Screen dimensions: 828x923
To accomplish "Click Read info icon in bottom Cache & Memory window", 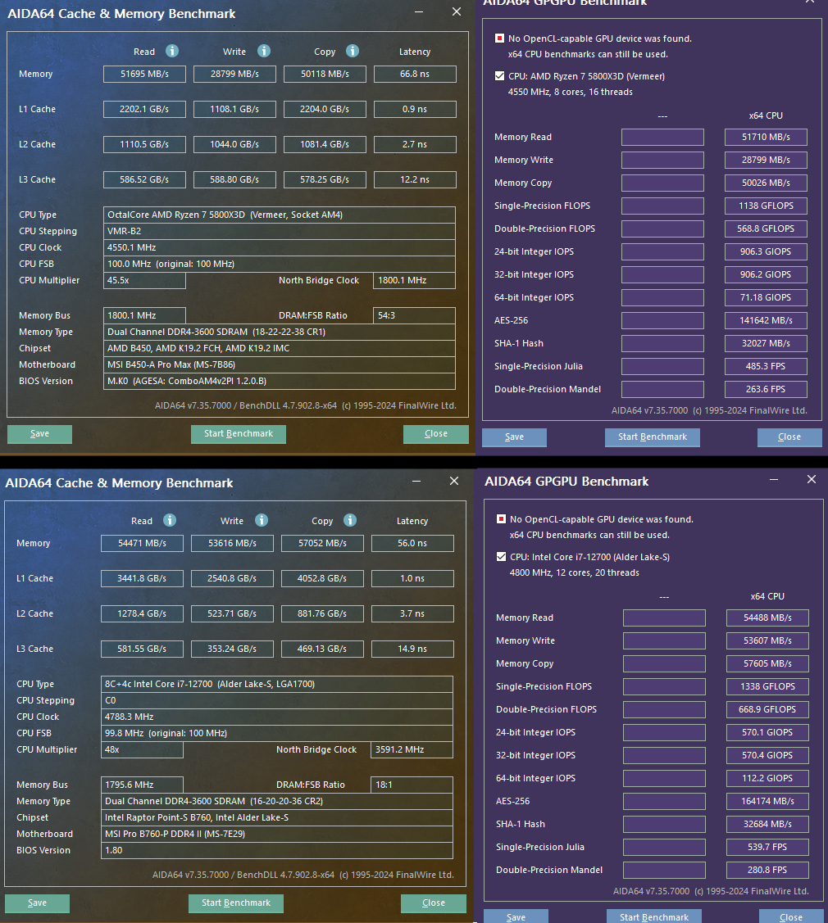I will 170,520.
